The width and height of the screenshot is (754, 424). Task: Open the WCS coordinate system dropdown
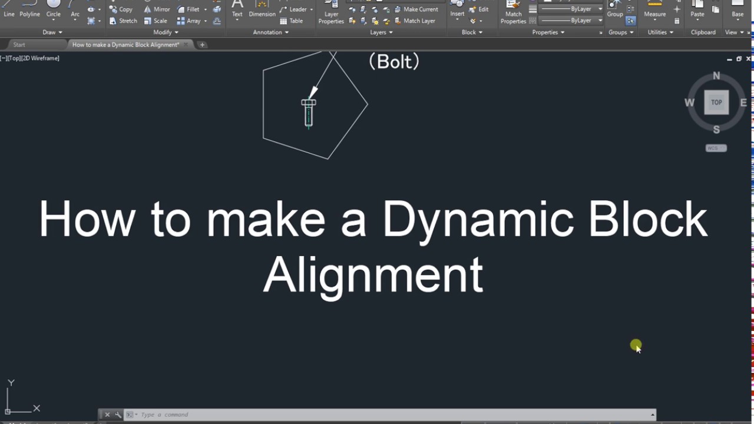pos(716,148)
